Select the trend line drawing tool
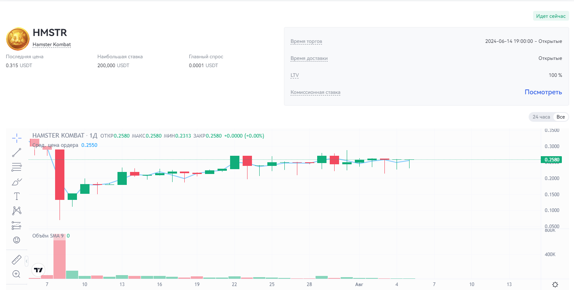This screenshot has height=299, width=574. pos(17,153)
